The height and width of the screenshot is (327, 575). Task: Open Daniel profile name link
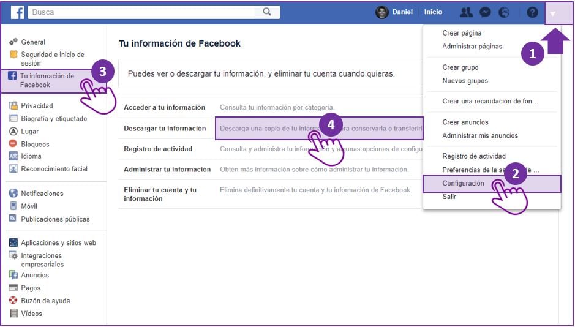402,12
